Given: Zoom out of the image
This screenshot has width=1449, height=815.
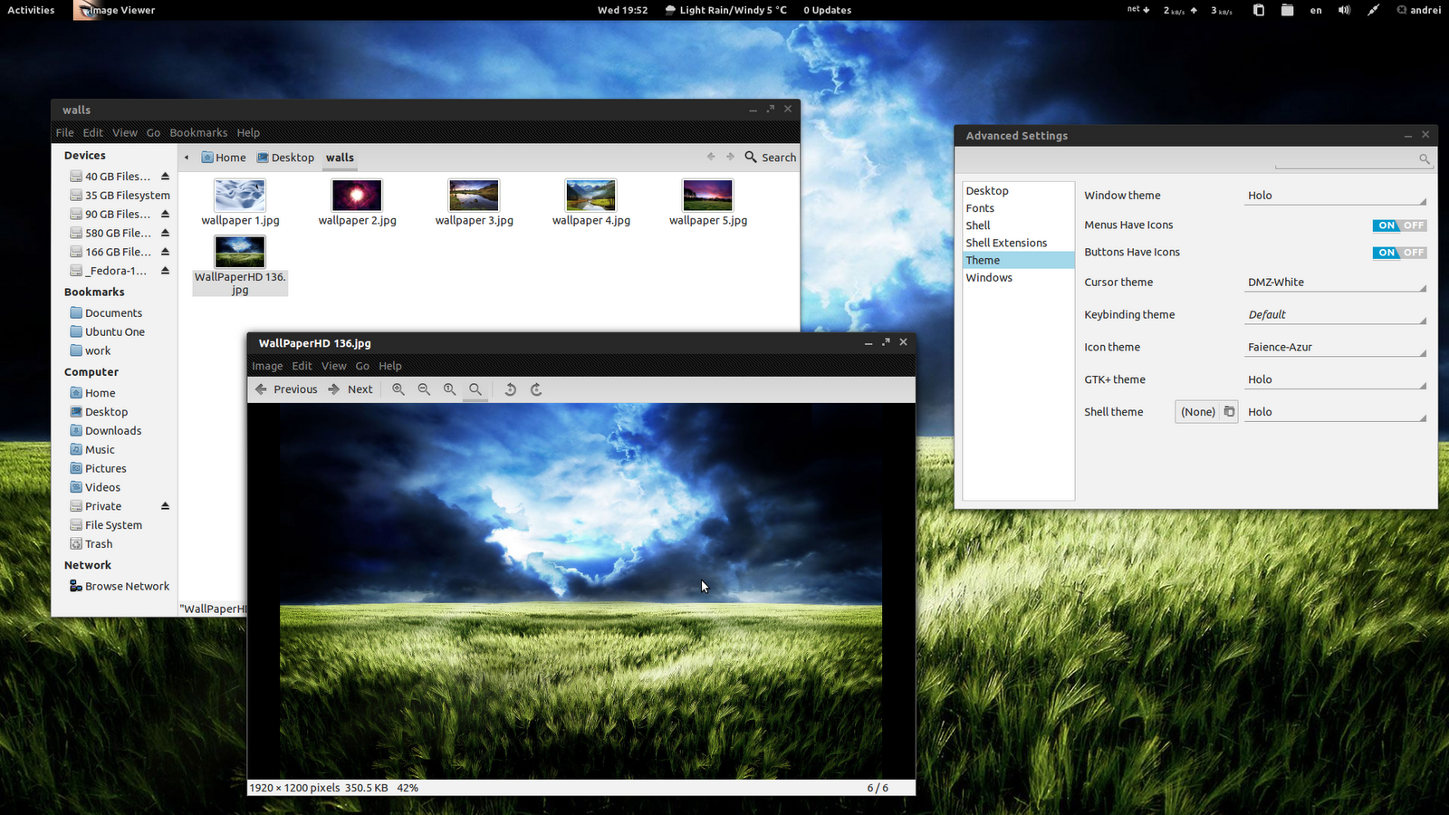Looking at the screenshot, I should (x=424, y=389).
